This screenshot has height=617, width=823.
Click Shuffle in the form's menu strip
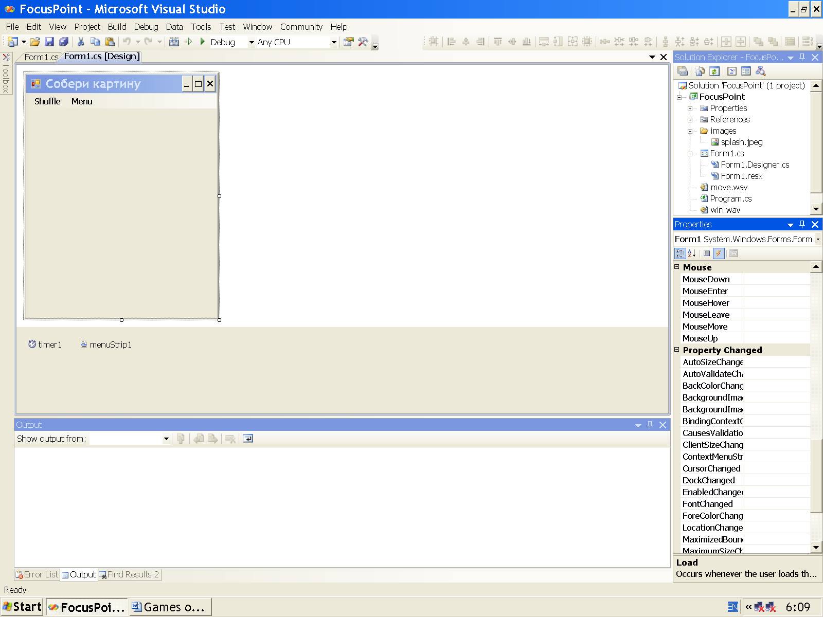47,101
